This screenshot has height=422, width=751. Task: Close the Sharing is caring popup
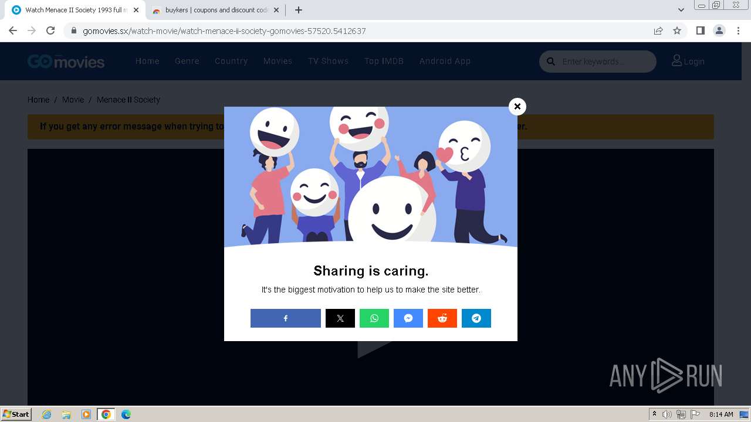(517, 106)
